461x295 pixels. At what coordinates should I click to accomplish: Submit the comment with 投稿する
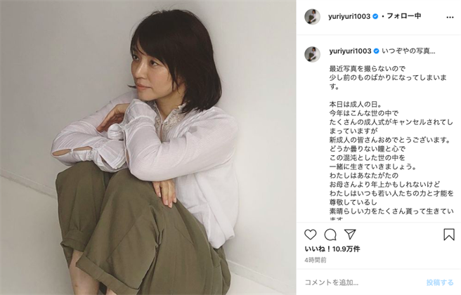coord(440,282)
